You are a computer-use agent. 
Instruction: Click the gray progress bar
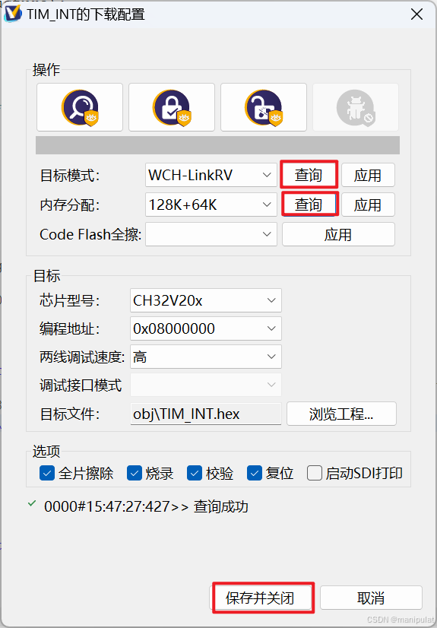click(217, 145)
